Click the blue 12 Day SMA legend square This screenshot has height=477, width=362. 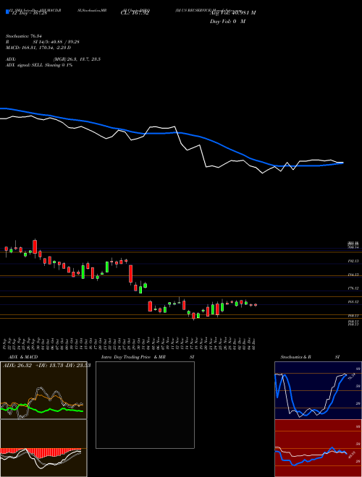coord(7,12)
